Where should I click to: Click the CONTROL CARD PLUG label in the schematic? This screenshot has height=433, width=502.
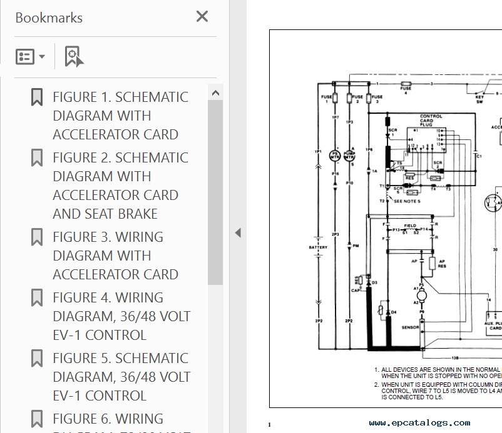click(431, 121)
